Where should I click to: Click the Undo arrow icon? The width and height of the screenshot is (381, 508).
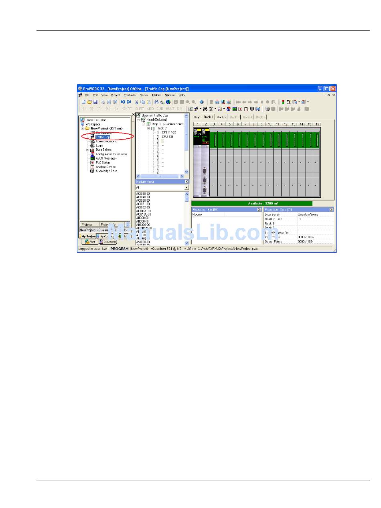click(x=123, y=102)
